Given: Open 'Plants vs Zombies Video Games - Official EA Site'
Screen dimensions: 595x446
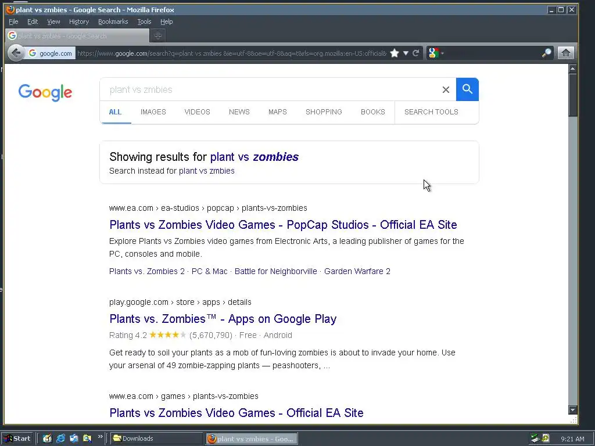Looking at the screenshot, I should click(236, 413).
